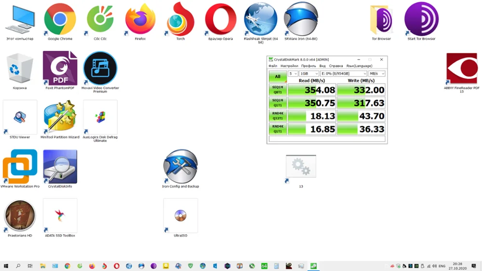Open the Справка menu
Screen dimensions: 482x271
point(335,66)
